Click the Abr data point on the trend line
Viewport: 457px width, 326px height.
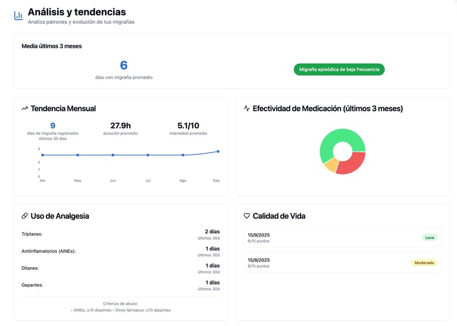pyautogui.click(x=43, y=155)
